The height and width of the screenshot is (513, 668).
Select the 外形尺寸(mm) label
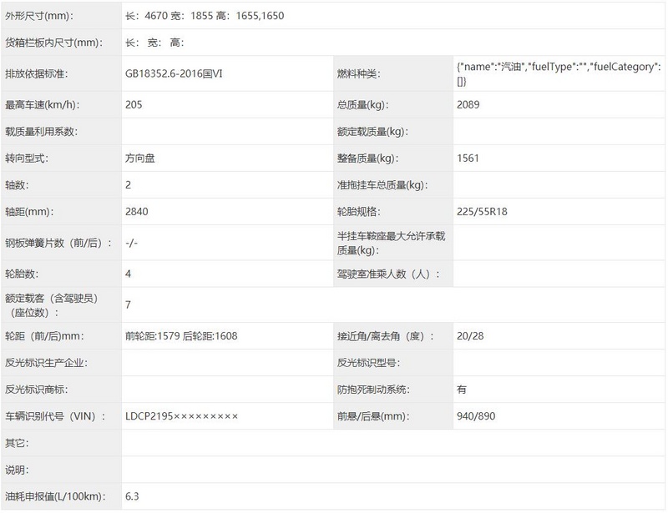click(x=38, y=16)
